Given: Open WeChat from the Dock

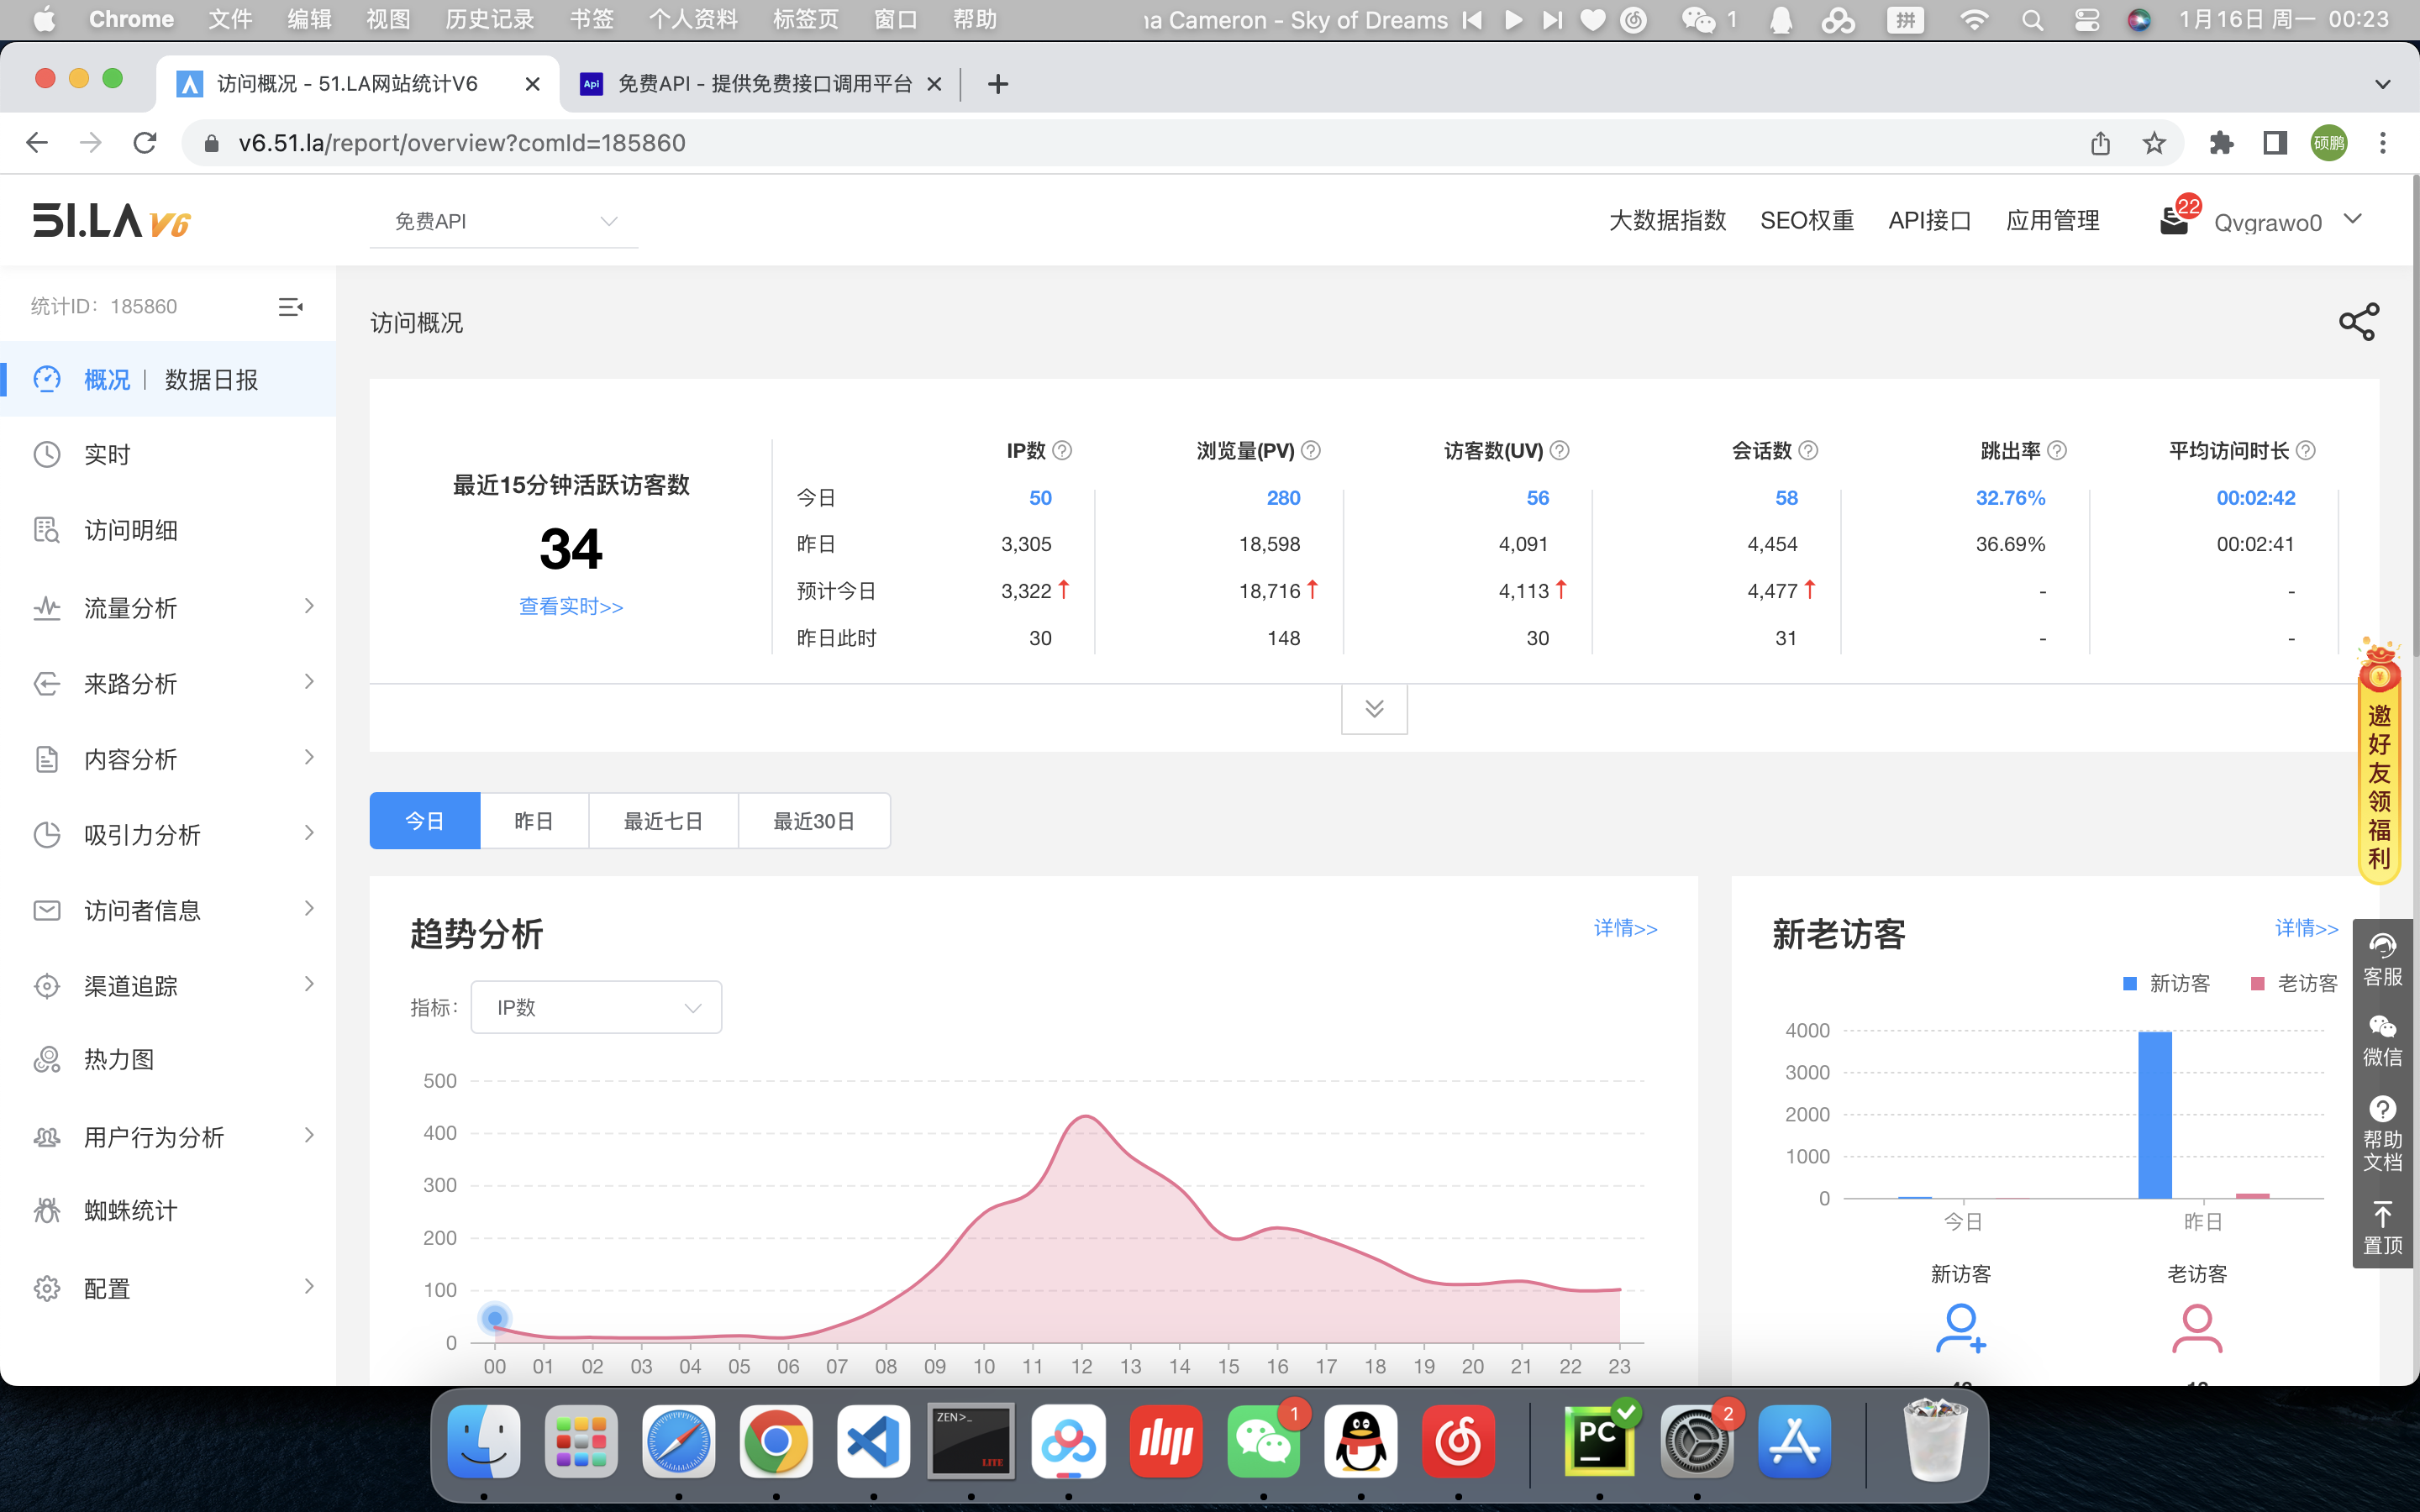Looking at the screenshot, I should 1263,1442.
